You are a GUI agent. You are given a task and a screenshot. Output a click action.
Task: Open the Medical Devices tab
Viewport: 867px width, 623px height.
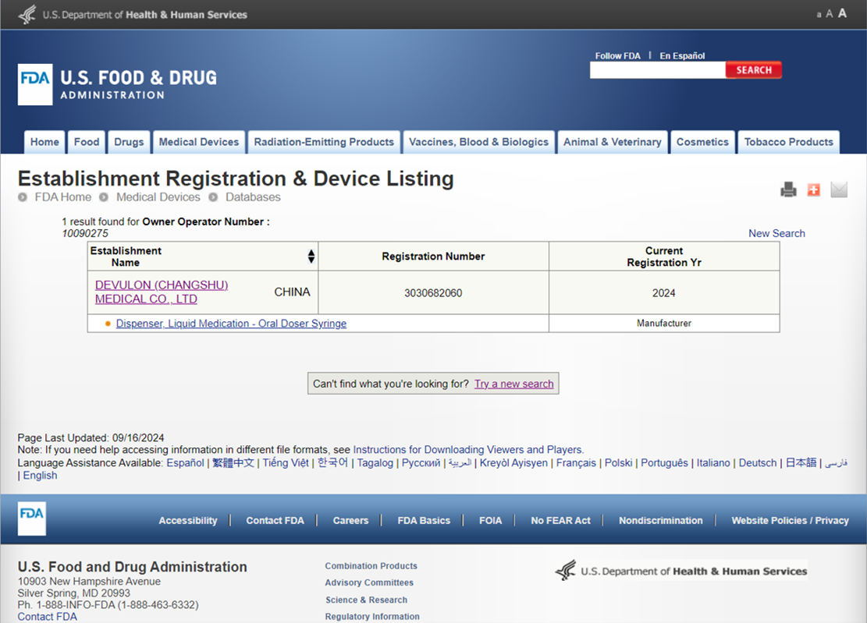click(199, 142)
